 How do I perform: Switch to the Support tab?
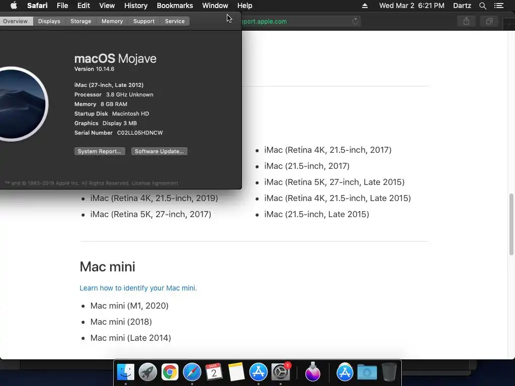144,21
